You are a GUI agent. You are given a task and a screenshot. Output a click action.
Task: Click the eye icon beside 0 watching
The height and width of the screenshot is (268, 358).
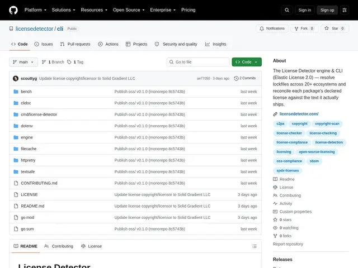[x=275, y=228]
